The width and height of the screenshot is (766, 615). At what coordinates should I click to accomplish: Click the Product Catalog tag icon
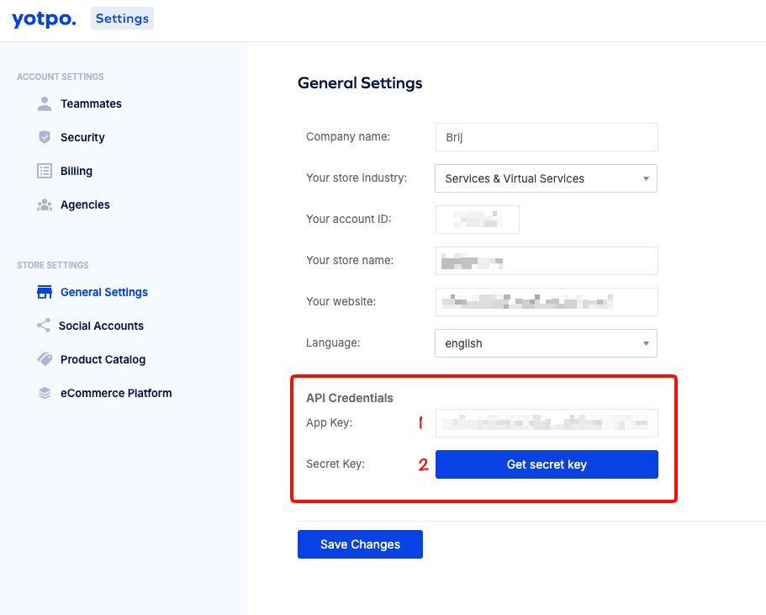45,359
